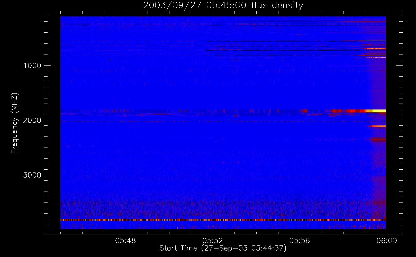Click the '1000' frequency tick label

pos(32,66)
